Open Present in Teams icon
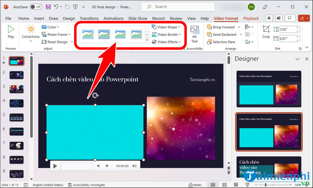313x188 pixels. (x=279, y=18)
